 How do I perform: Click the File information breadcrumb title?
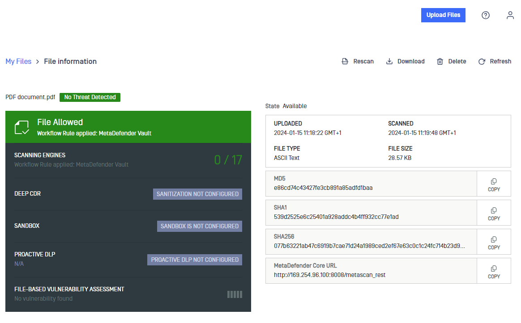coord(70,61)
